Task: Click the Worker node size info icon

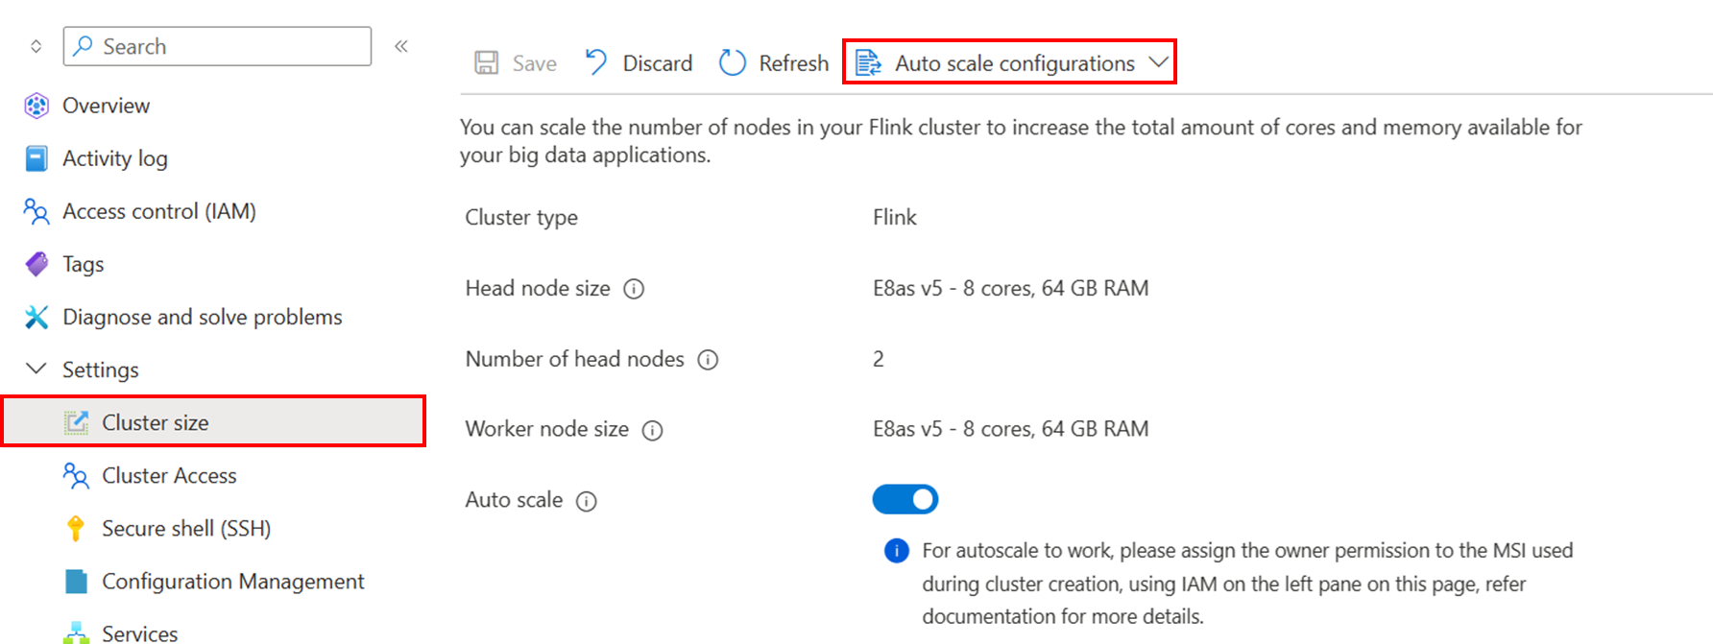Action: click(652, 430)
